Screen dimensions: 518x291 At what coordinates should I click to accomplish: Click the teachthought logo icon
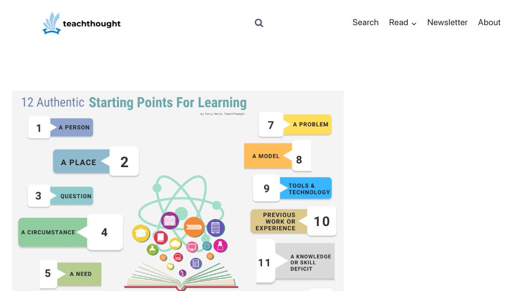pyautogui.click(x=51, y=23)
